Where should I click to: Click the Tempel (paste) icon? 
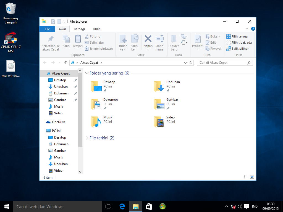(x=78, y=41)
